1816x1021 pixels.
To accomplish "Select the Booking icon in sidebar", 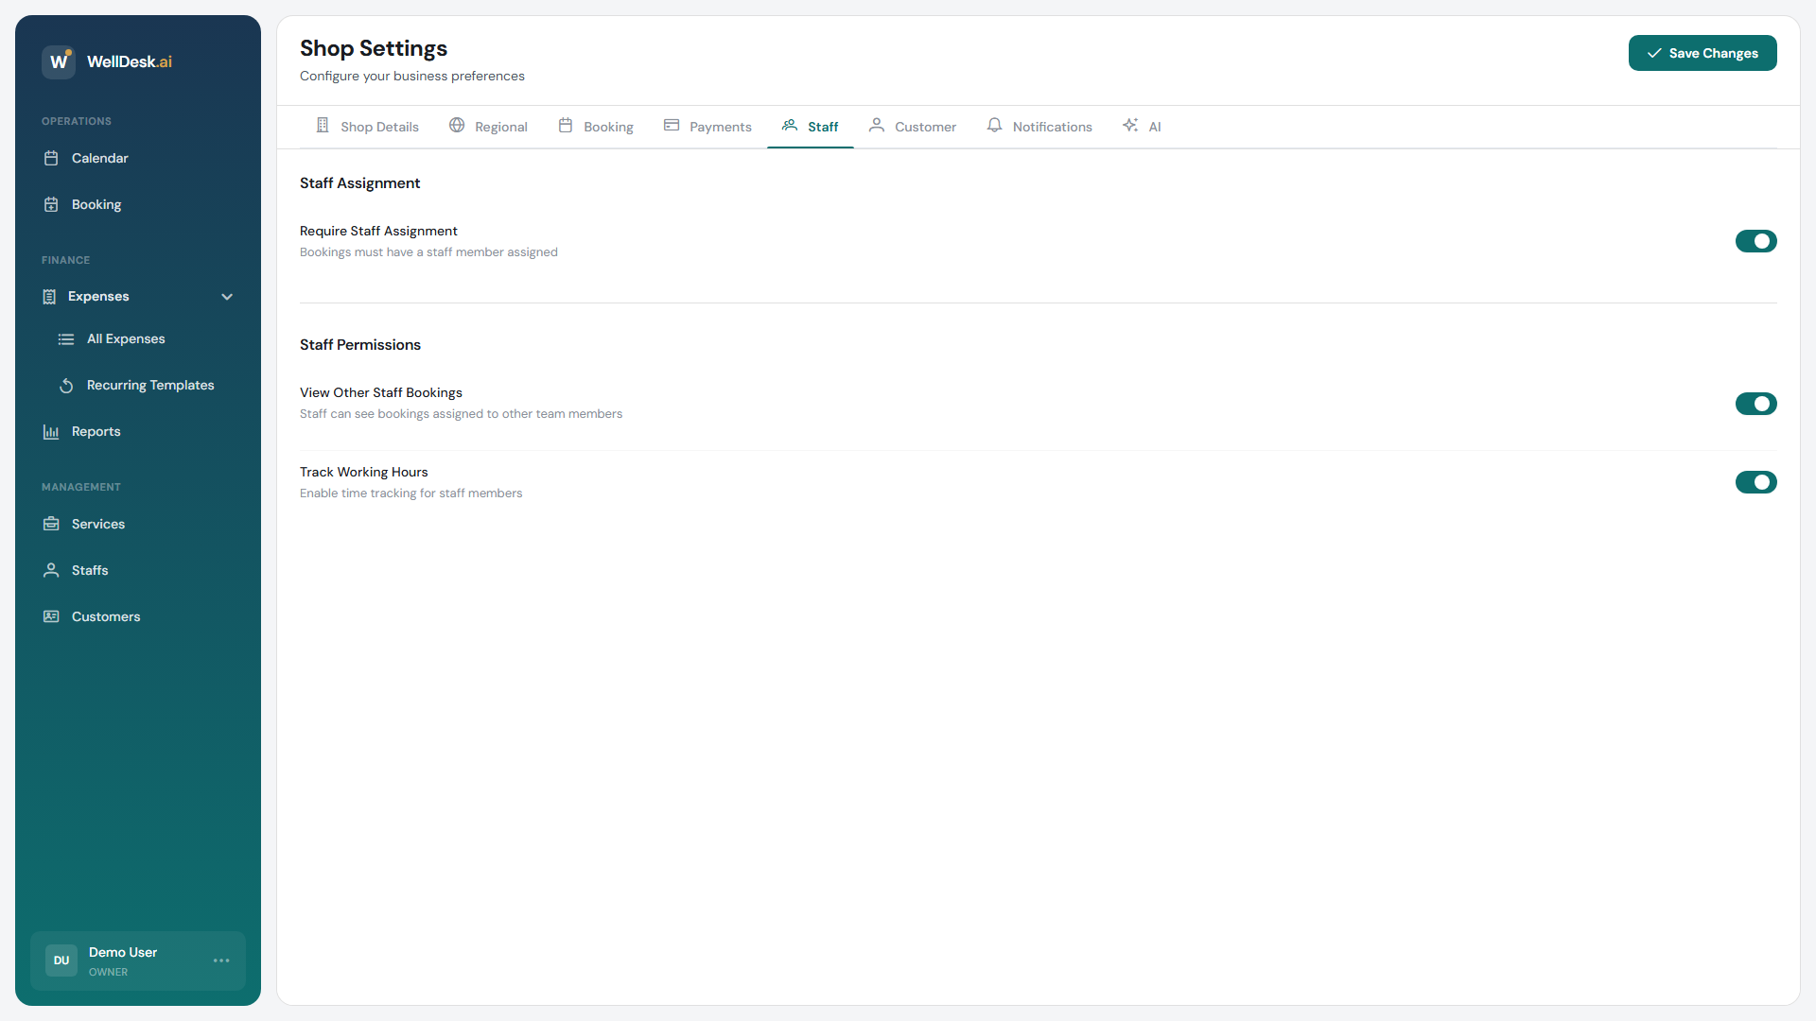I will click(x=51, y=204).
